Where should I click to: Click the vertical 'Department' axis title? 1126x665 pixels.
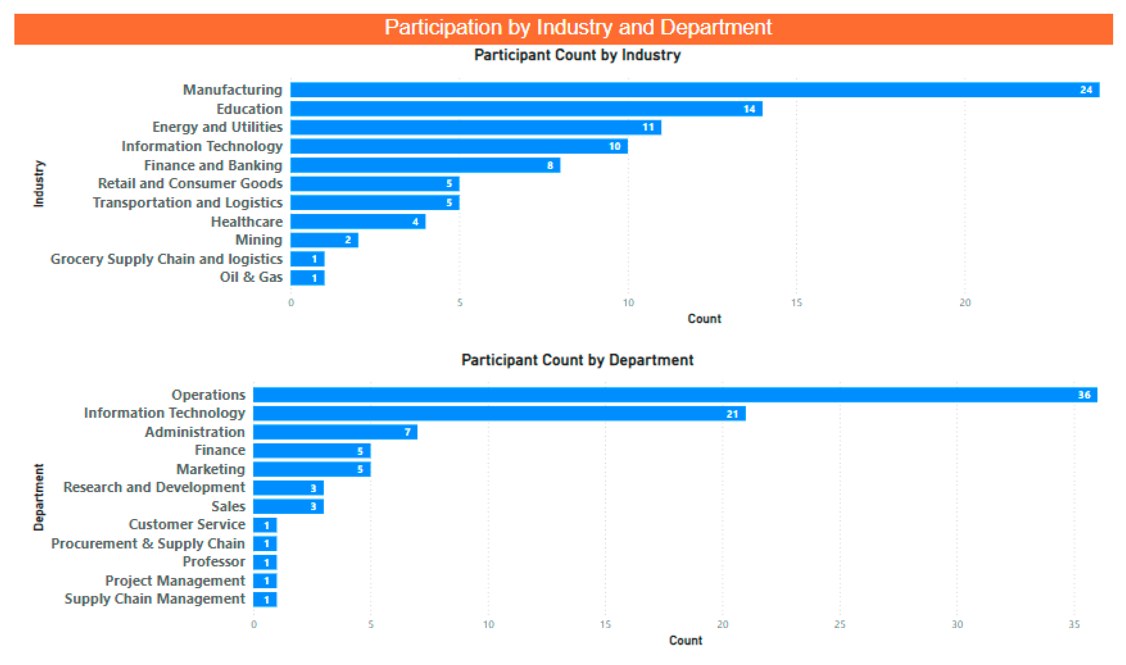pyautogui.click(x=39, y=497)
